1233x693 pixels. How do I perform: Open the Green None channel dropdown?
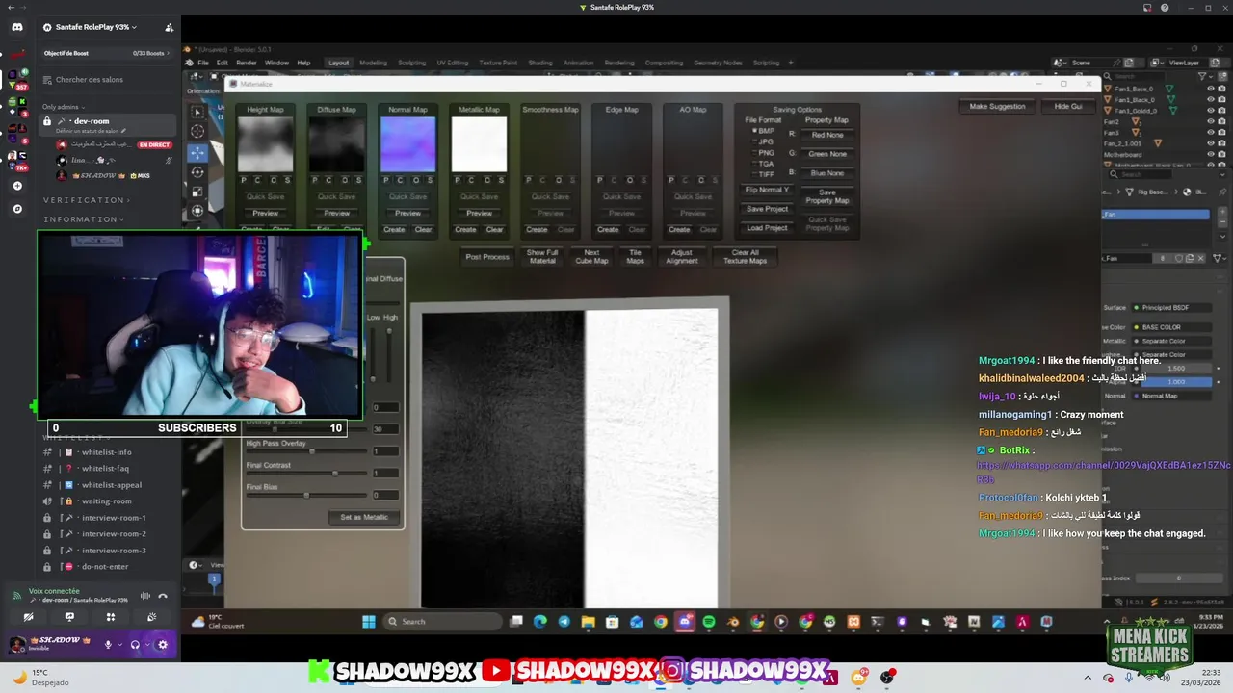coord(826,154)
